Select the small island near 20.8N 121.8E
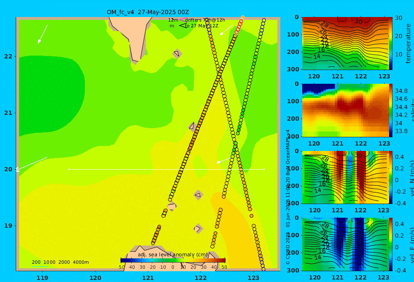Viewport: 414px width, 282px height. coord(192,126)
